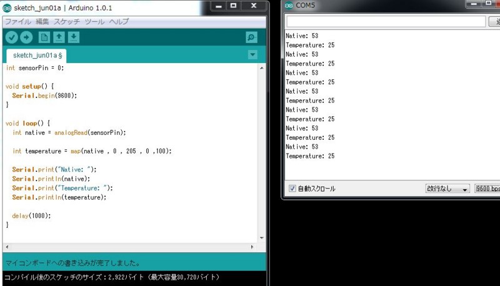500x286 pixels.
Task: Close the Arduino sketch window
Action: [254, 6]
